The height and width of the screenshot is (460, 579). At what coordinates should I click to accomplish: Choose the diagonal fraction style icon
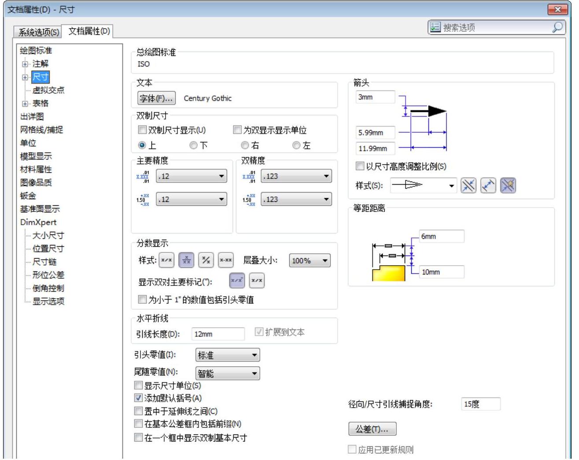206,260
